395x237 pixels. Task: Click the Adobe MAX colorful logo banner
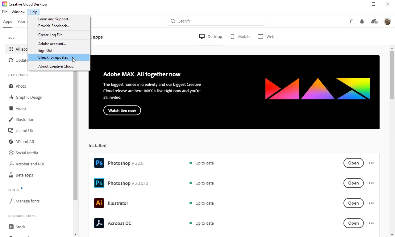coord(318,89)
